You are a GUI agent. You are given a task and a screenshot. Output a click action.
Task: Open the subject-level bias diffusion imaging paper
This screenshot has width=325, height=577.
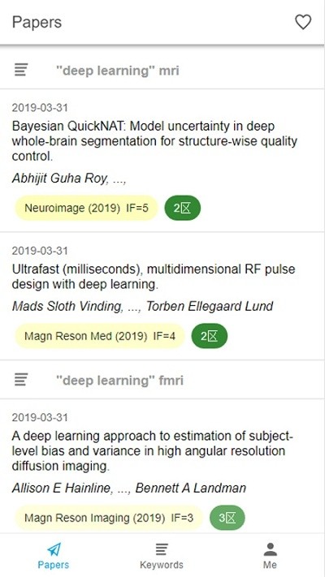pos(153,451)
